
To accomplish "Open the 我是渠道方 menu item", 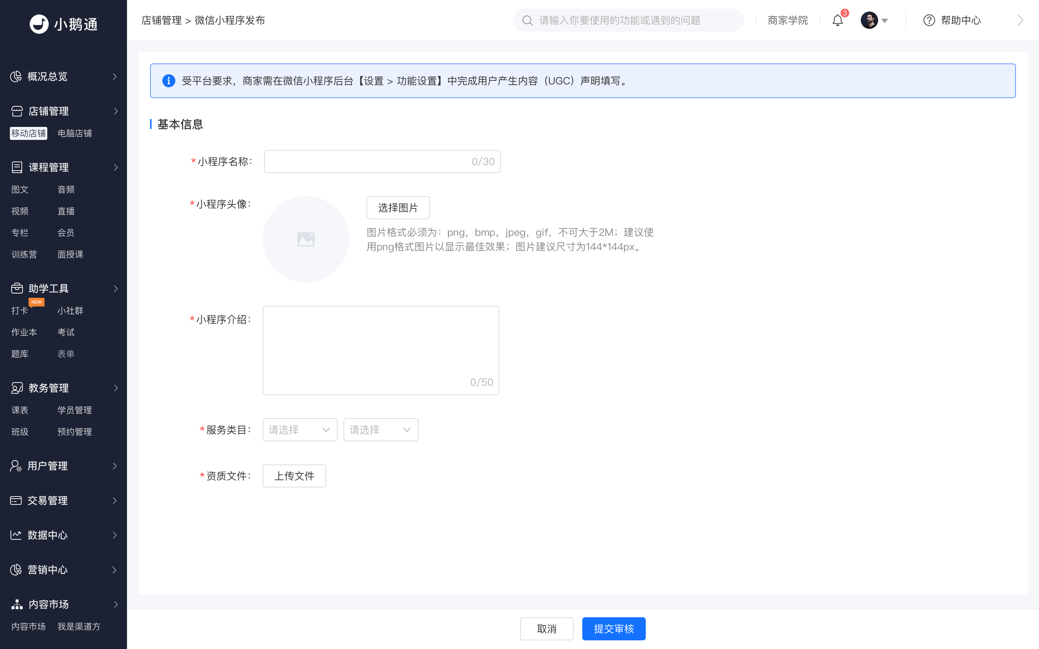I will (x=79, y=626).
